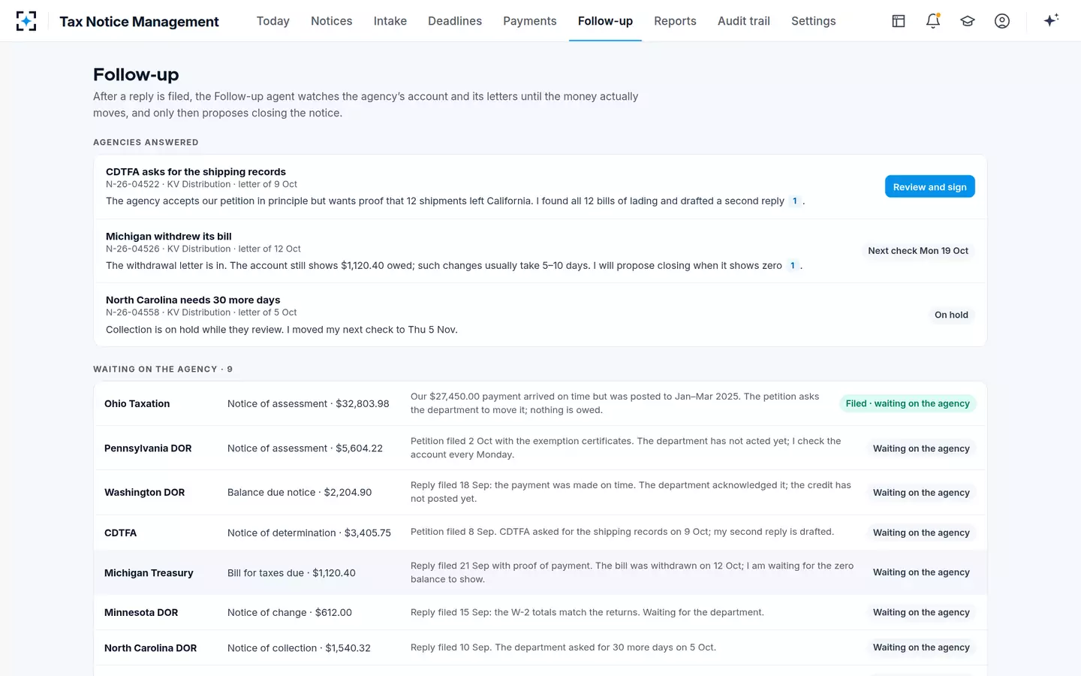The width and height of the screenshot is (1081, 676).
Task: Click 'Notice of collection · $1,540.32'
Action: click(300, 648)
